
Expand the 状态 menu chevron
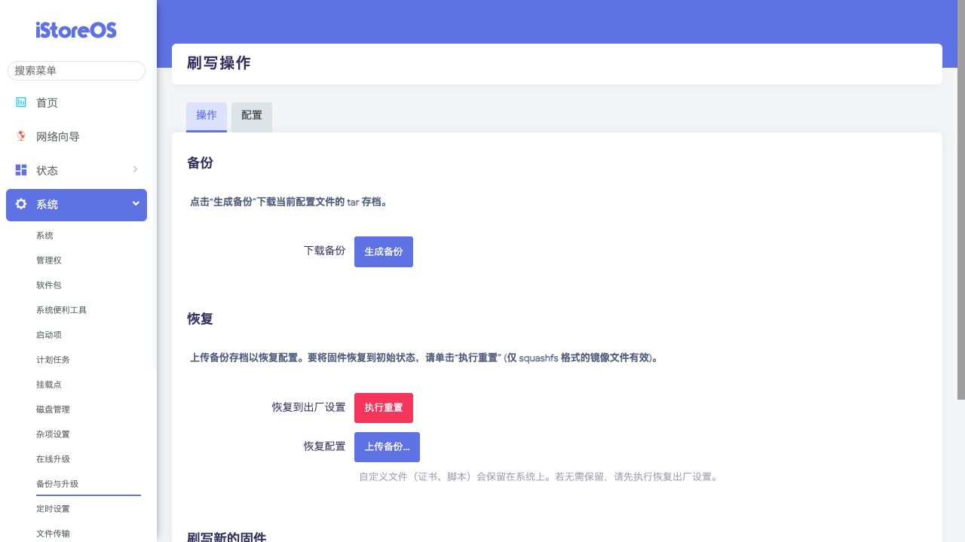135,169
